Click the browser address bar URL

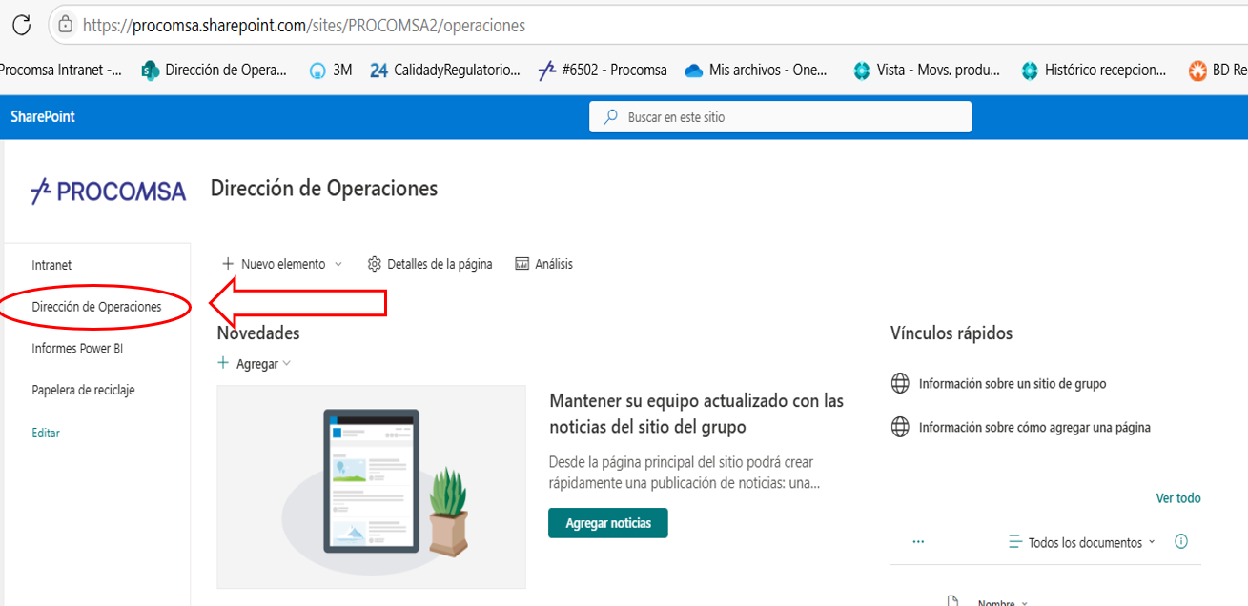pyautogui.click(x=303, y=26)
